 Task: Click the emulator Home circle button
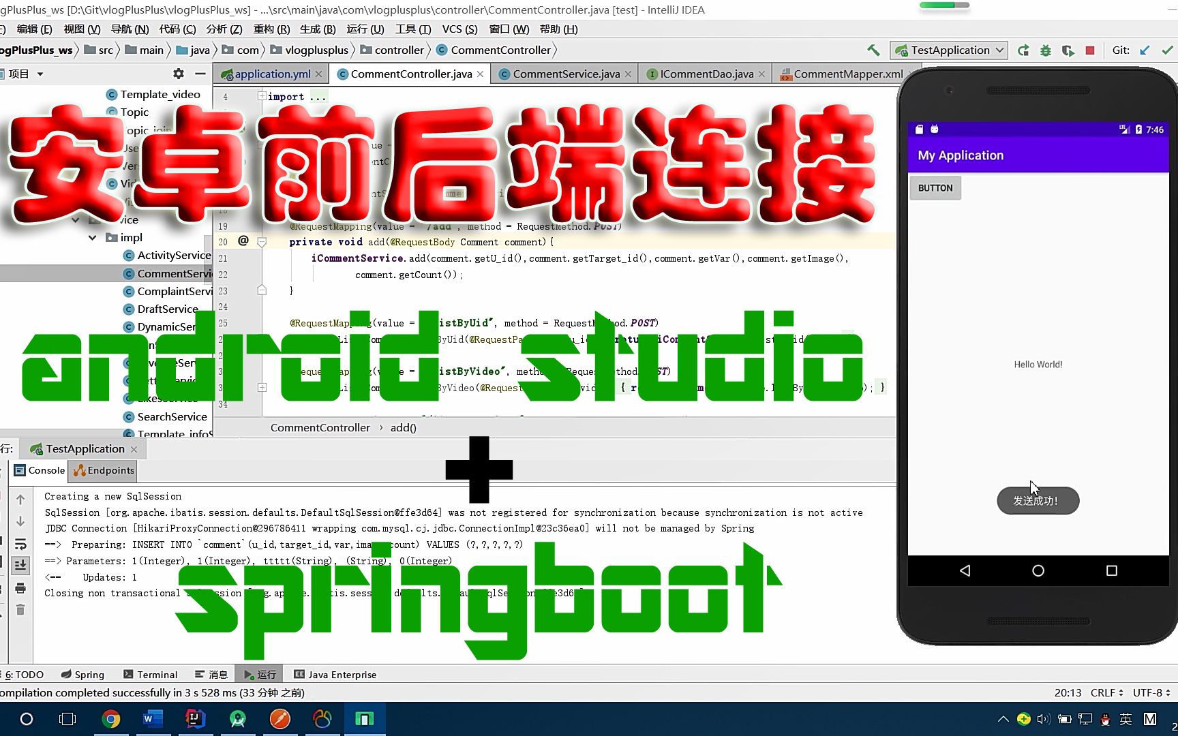[x=1038, y=571]
